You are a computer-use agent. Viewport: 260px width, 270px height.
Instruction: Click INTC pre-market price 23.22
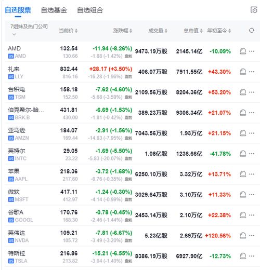tap(71, 158)
